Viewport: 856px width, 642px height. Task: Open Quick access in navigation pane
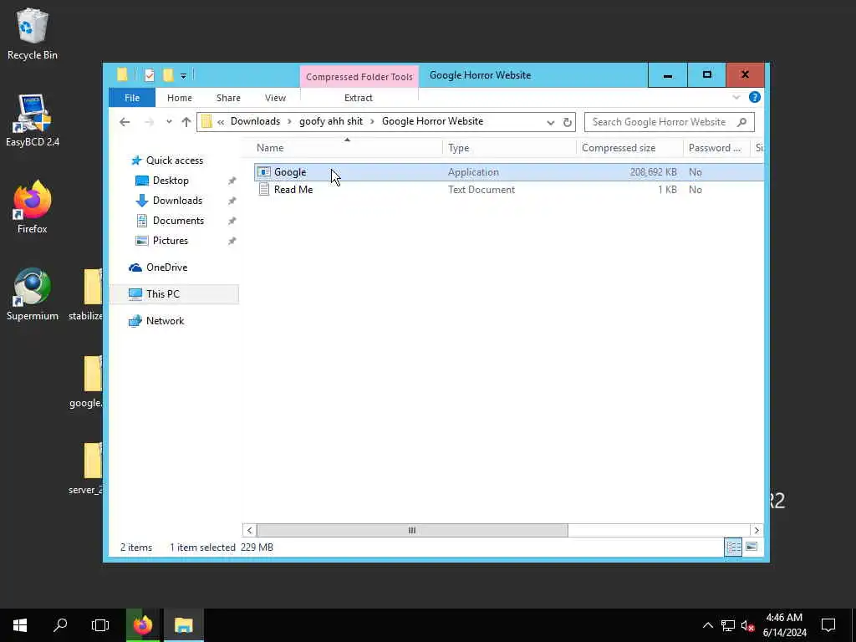click(174, 160)
